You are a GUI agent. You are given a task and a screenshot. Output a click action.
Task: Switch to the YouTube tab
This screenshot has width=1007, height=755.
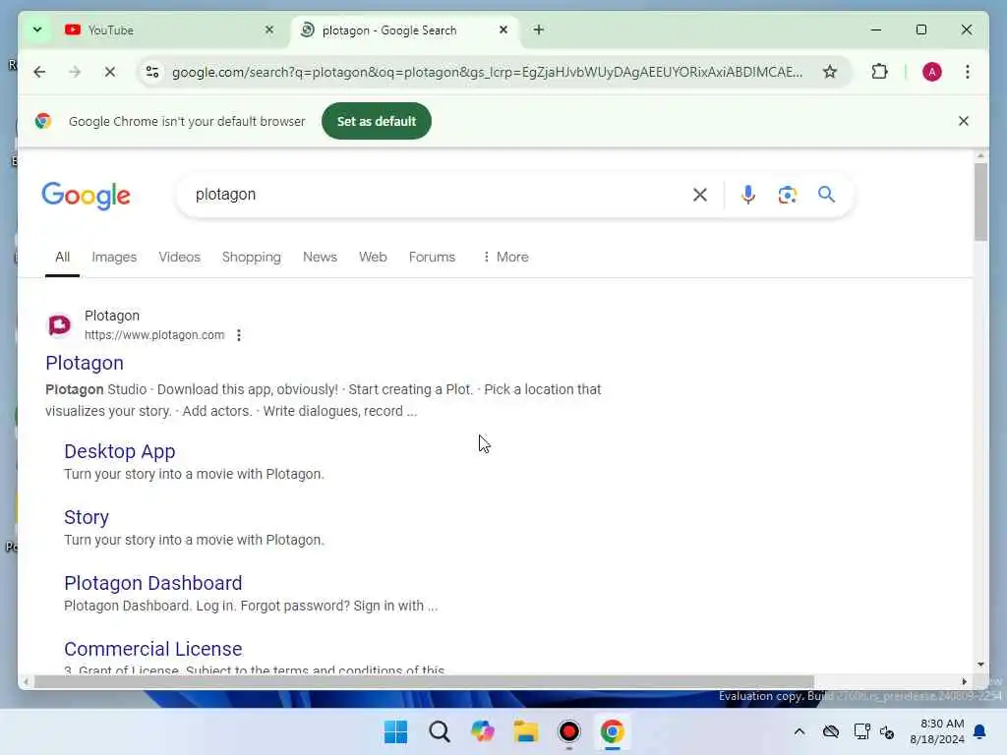(x=170, y=29)
